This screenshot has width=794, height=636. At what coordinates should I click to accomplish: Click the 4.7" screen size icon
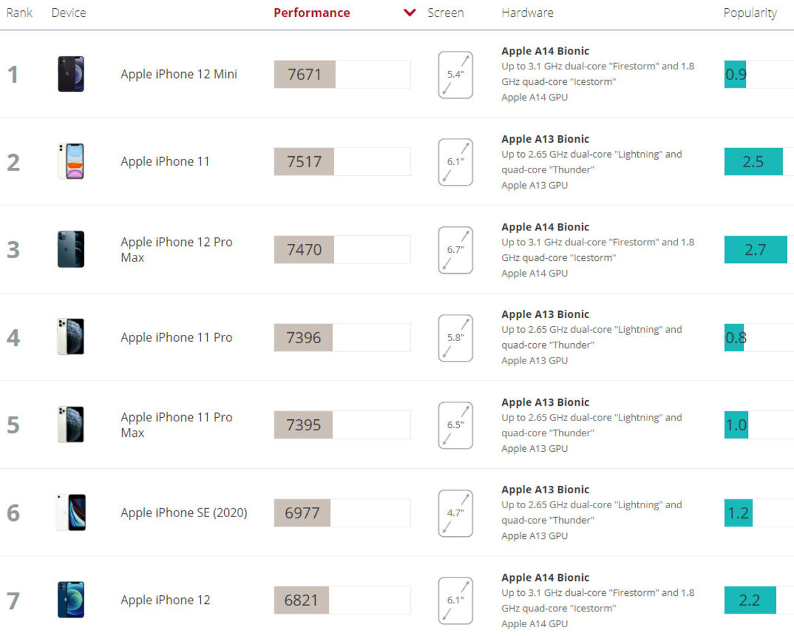point(455,513)
